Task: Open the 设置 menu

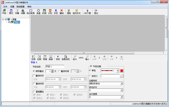Action: coord(12,7)
